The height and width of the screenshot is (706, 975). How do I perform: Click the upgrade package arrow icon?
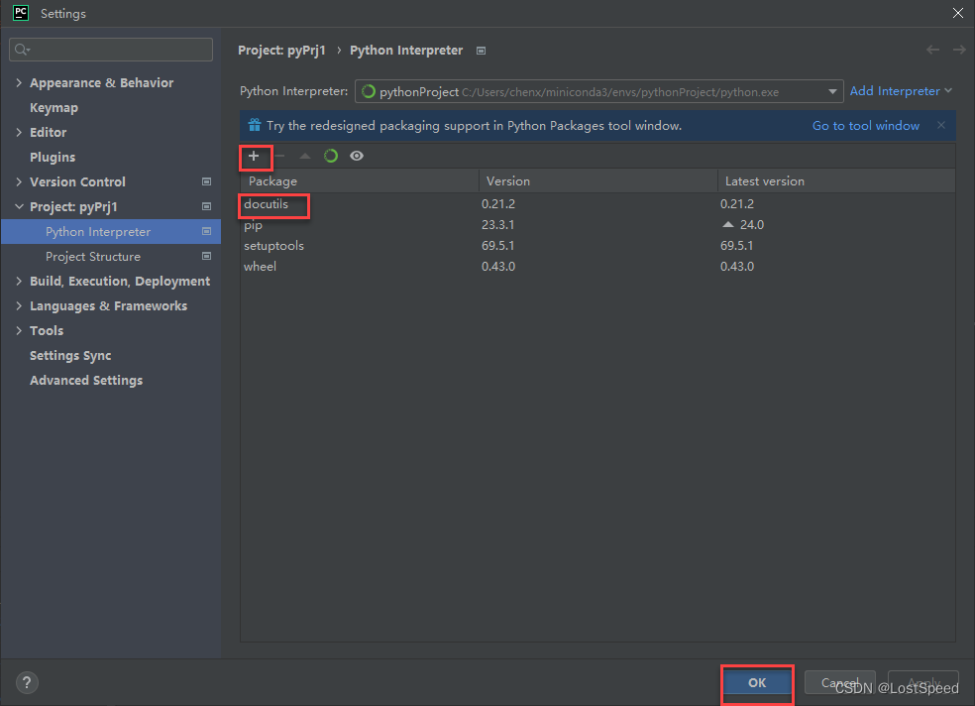(x=305, y=156)
